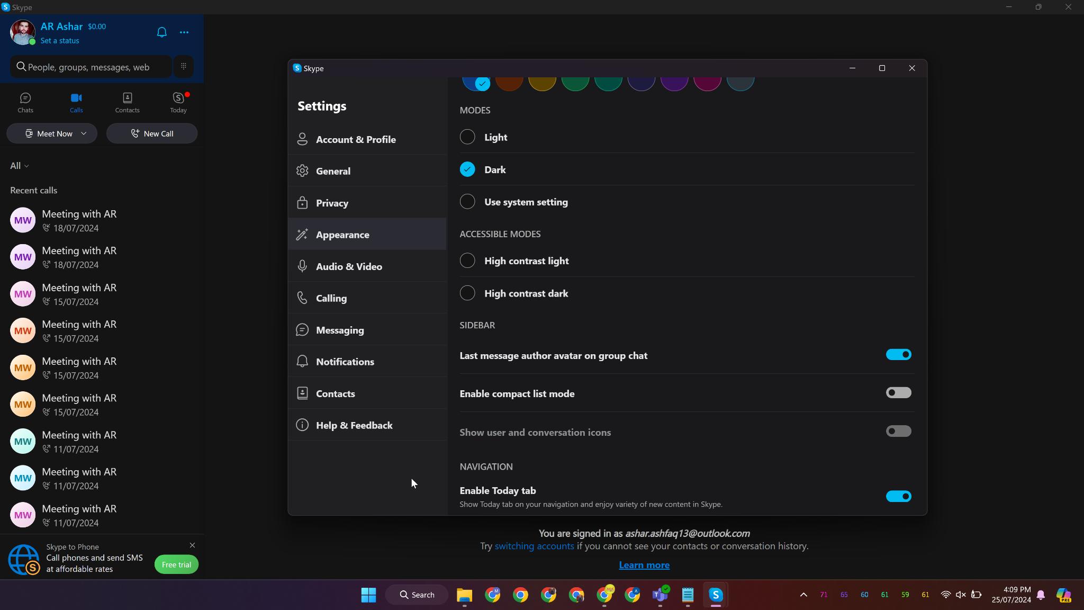Select Light mode

[x=467, y=137]
